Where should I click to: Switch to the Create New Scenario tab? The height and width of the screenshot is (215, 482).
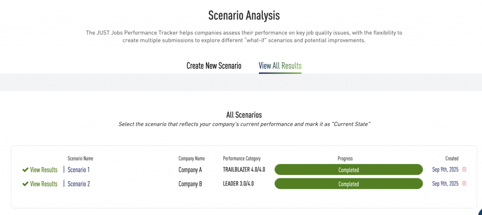(x=214, y=66)
